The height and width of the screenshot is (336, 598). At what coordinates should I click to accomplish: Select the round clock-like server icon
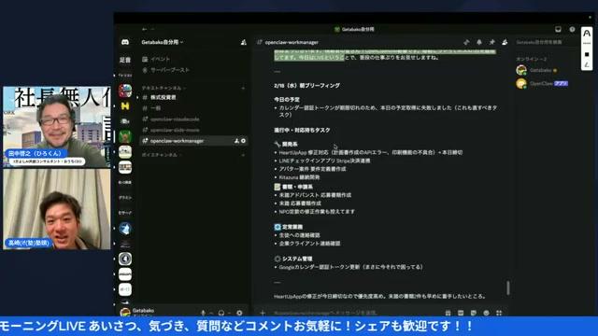tap(125, 259)
